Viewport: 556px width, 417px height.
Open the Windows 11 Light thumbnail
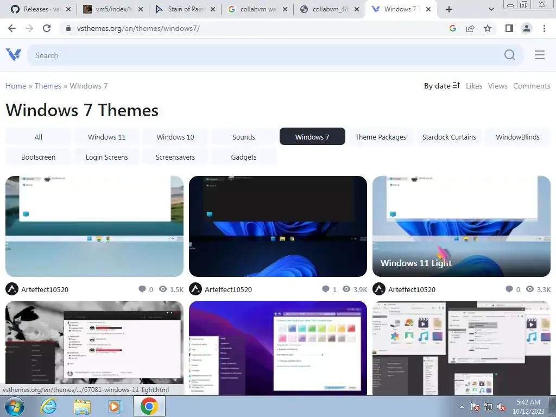(x=462, y=226)
